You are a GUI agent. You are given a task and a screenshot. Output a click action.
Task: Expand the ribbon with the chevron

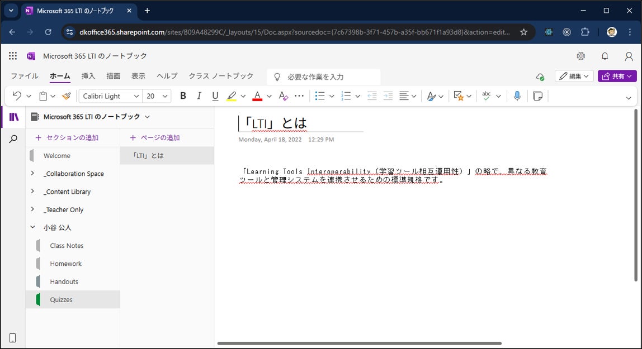tap(629, 98)
